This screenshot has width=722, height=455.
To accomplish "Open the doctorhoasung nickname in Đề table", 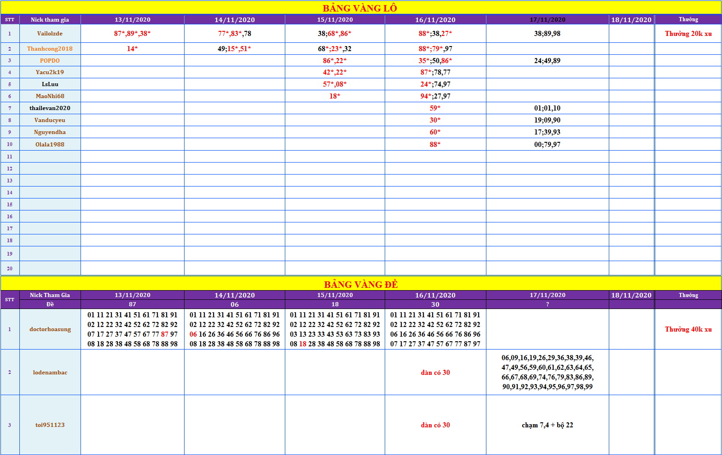I will (x=50, y=329).
